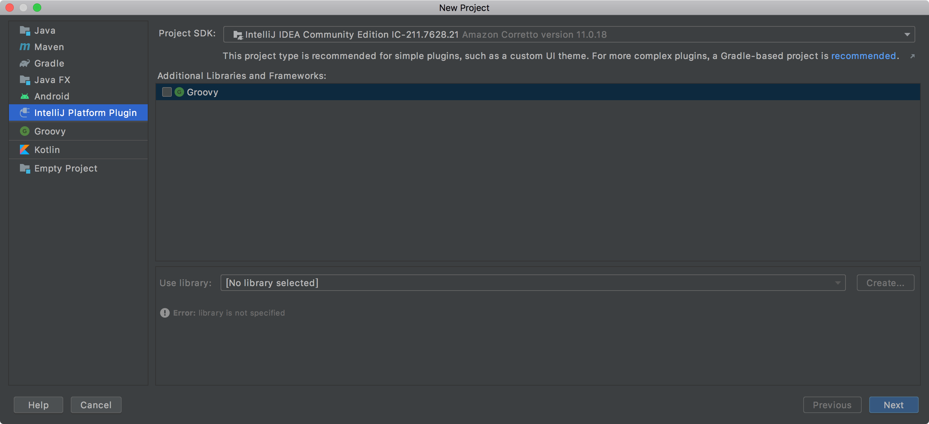Screen dimensions: 929x424
Task: Click the Java FX folder icon
Action: [x=24, y=80]
